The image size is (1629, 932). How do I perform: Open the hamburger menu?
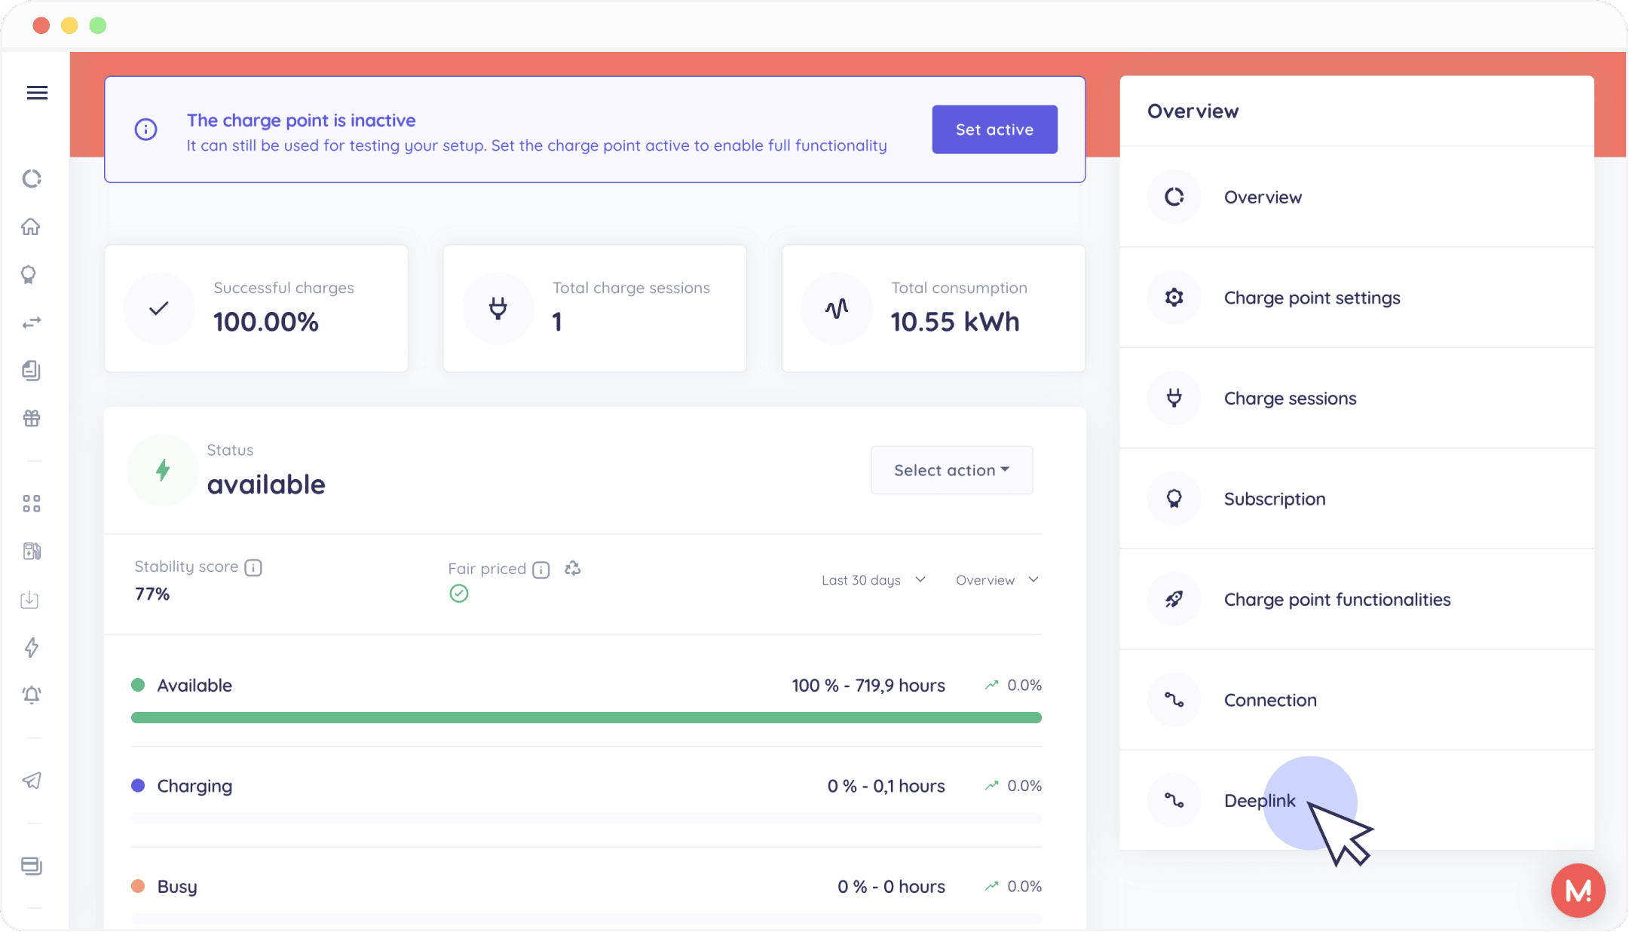click(x=37, y=93)
